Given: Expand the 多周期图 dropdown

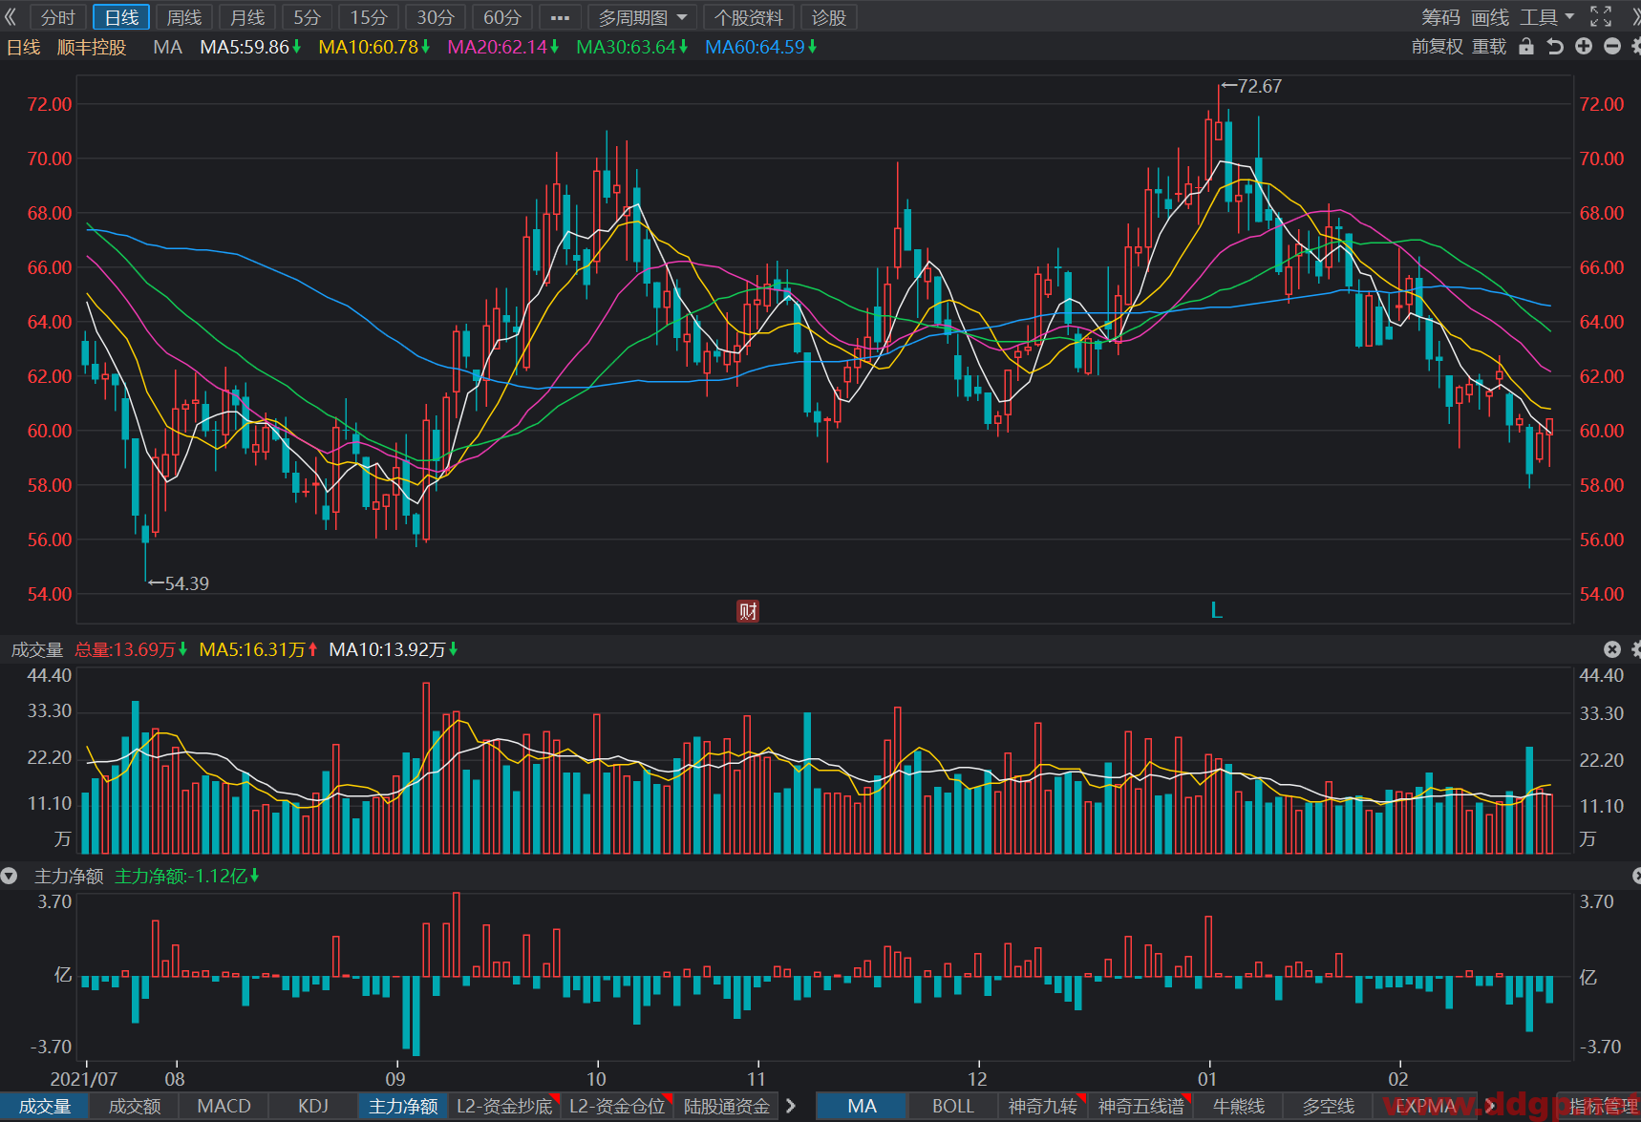Looking at the screenshot, I should tap(642, 17).
